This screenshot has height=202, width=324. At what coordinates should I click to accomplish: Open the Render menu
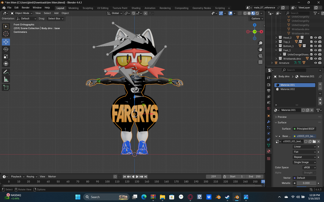point(26,8)
